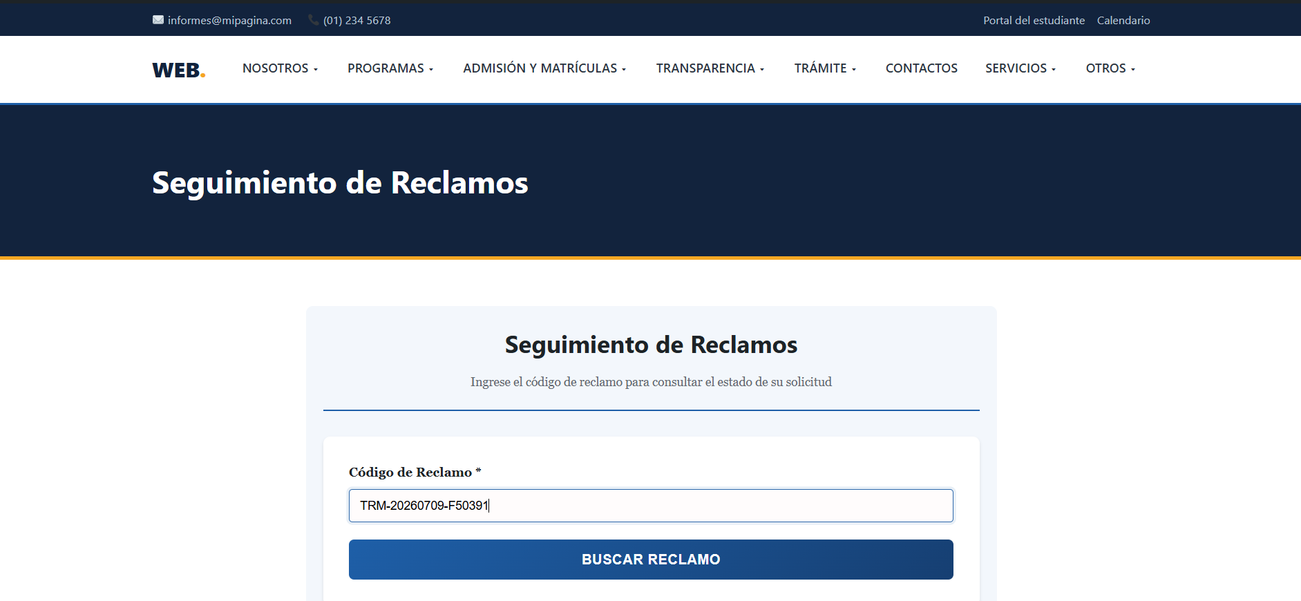
Task: Expand ADMISIÓN Y MATRÍCULAS menu
Action: pyautogui.click(x=544, y=68)
